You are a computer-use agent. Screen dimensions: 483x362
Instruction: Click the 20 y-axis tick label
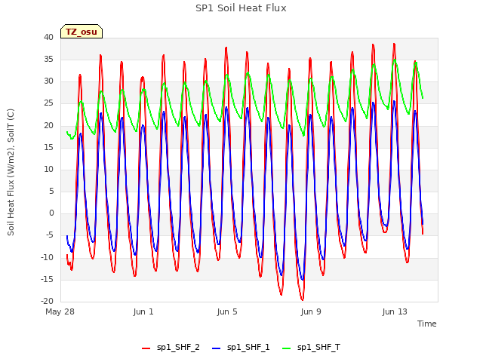click(48, 126)
